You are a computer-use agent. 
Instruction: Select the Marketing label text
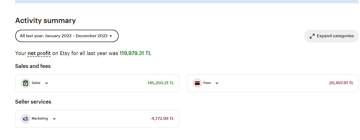40,119
